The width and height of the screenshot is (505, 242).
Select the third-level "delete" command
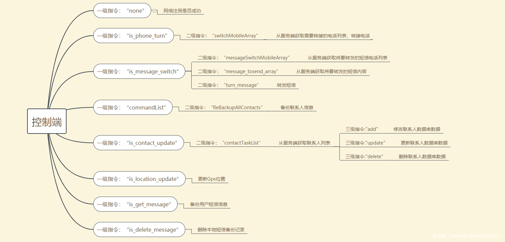click(x=365, y=157)
